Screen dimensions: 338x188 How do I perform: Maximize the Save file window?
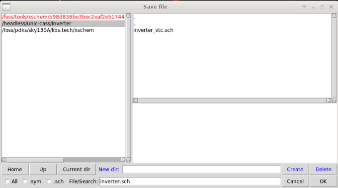[322, 6]
